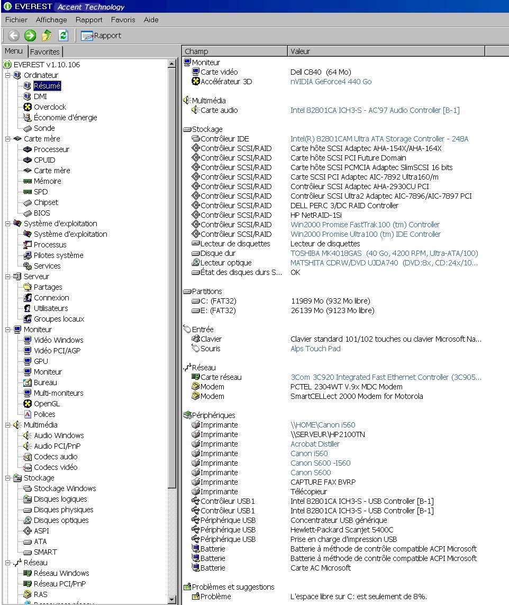Click the OpenGL icon

click(28, 404)
